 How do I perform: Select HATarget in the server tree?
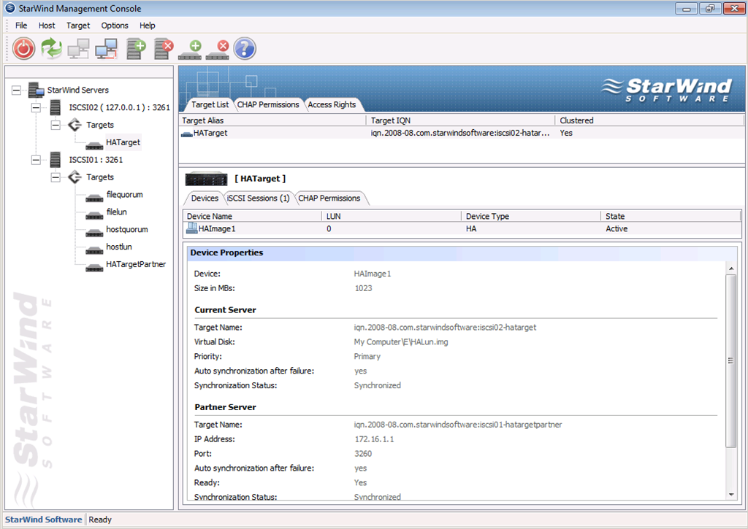coord(123,142)
